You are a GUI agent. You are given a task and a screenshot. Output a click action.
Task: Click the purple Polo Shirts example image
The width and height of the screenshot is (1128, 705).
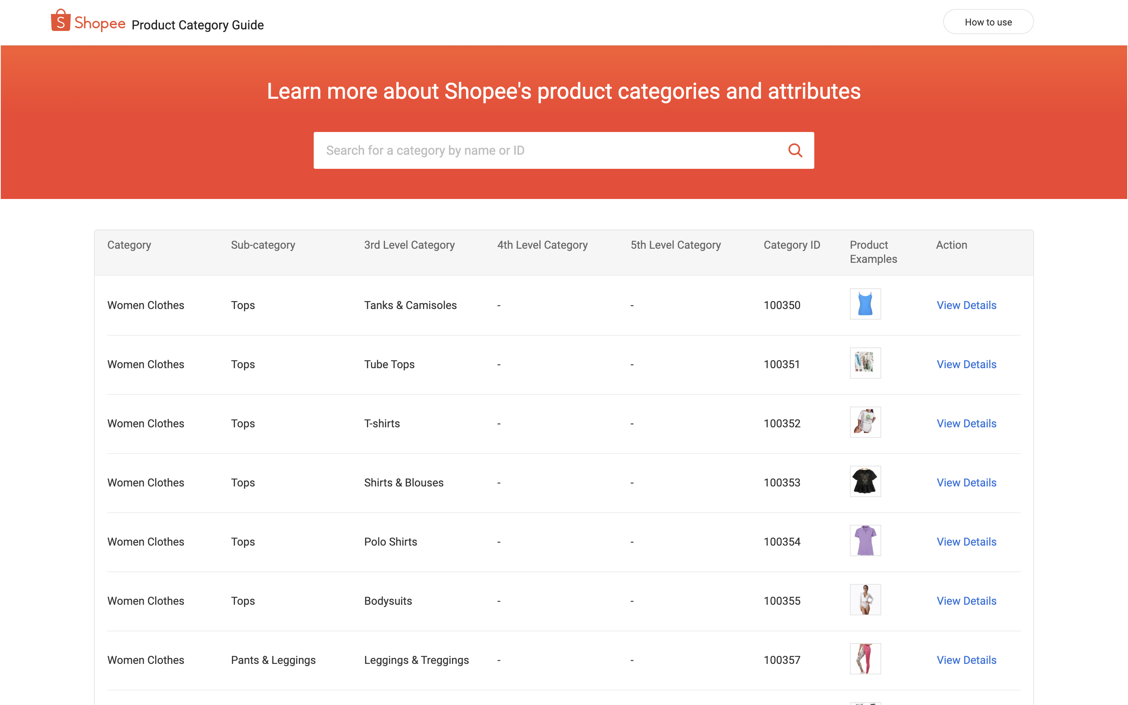(865, 540)
